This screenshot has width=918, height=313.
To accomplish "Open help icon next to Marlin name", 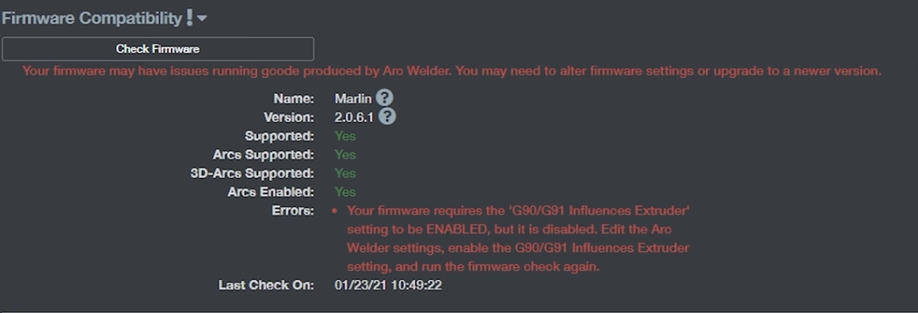I will click(x=385, y=97).
